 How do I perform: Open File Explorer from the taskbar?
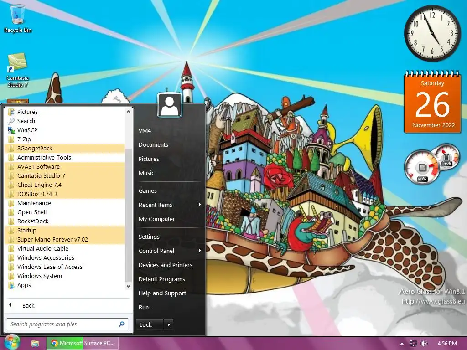pos(35,343)
